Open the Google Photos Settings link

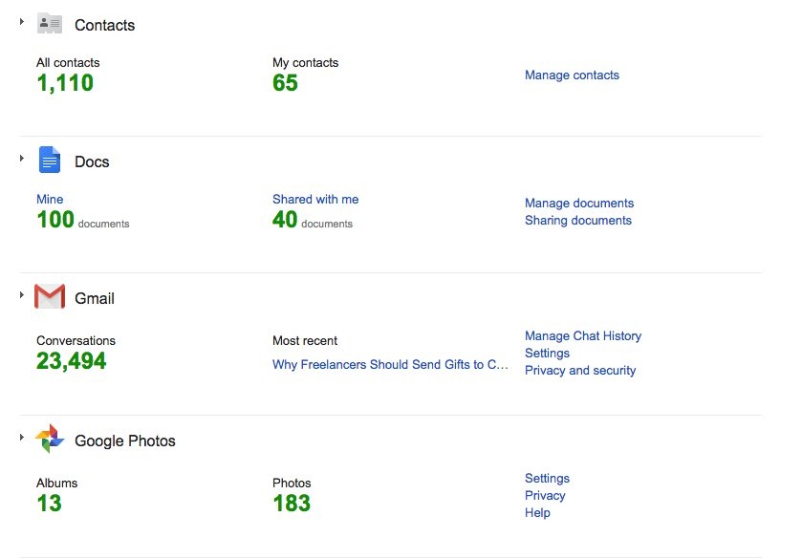tap(547, 479)
